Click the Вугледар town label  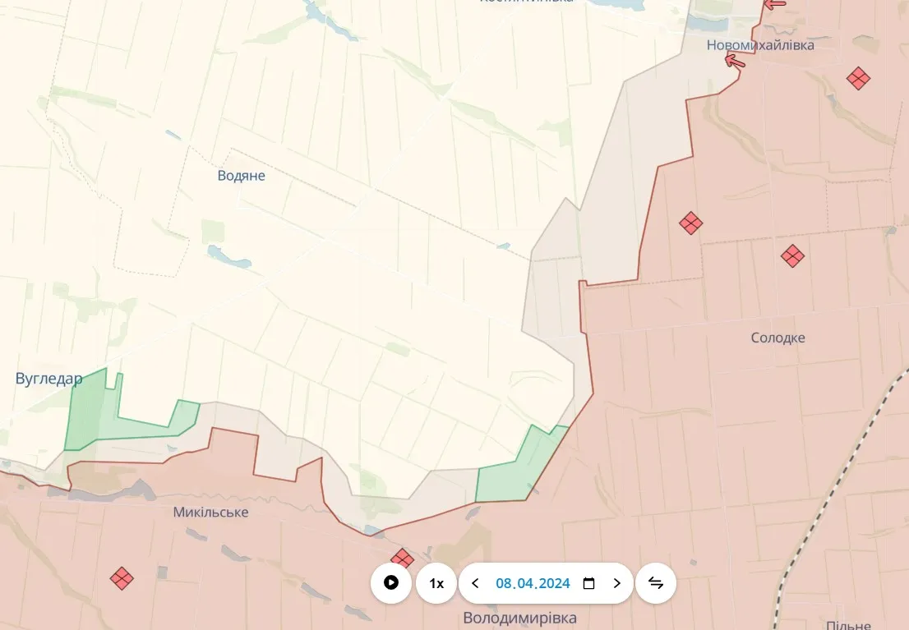48,379
